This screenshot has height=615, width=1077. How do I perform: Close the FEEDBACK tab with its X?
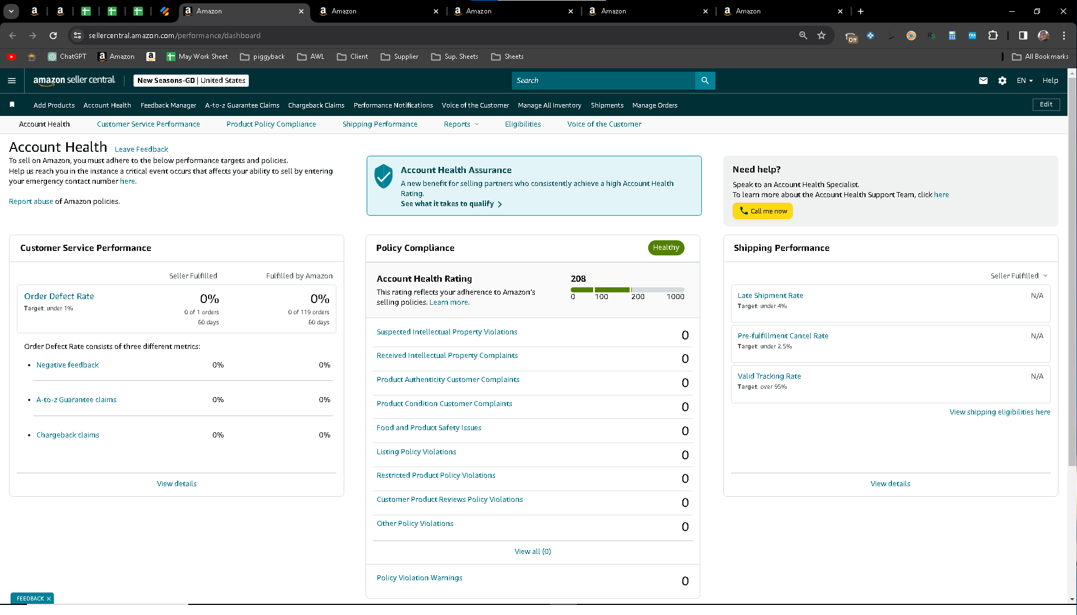click(49, 598)
